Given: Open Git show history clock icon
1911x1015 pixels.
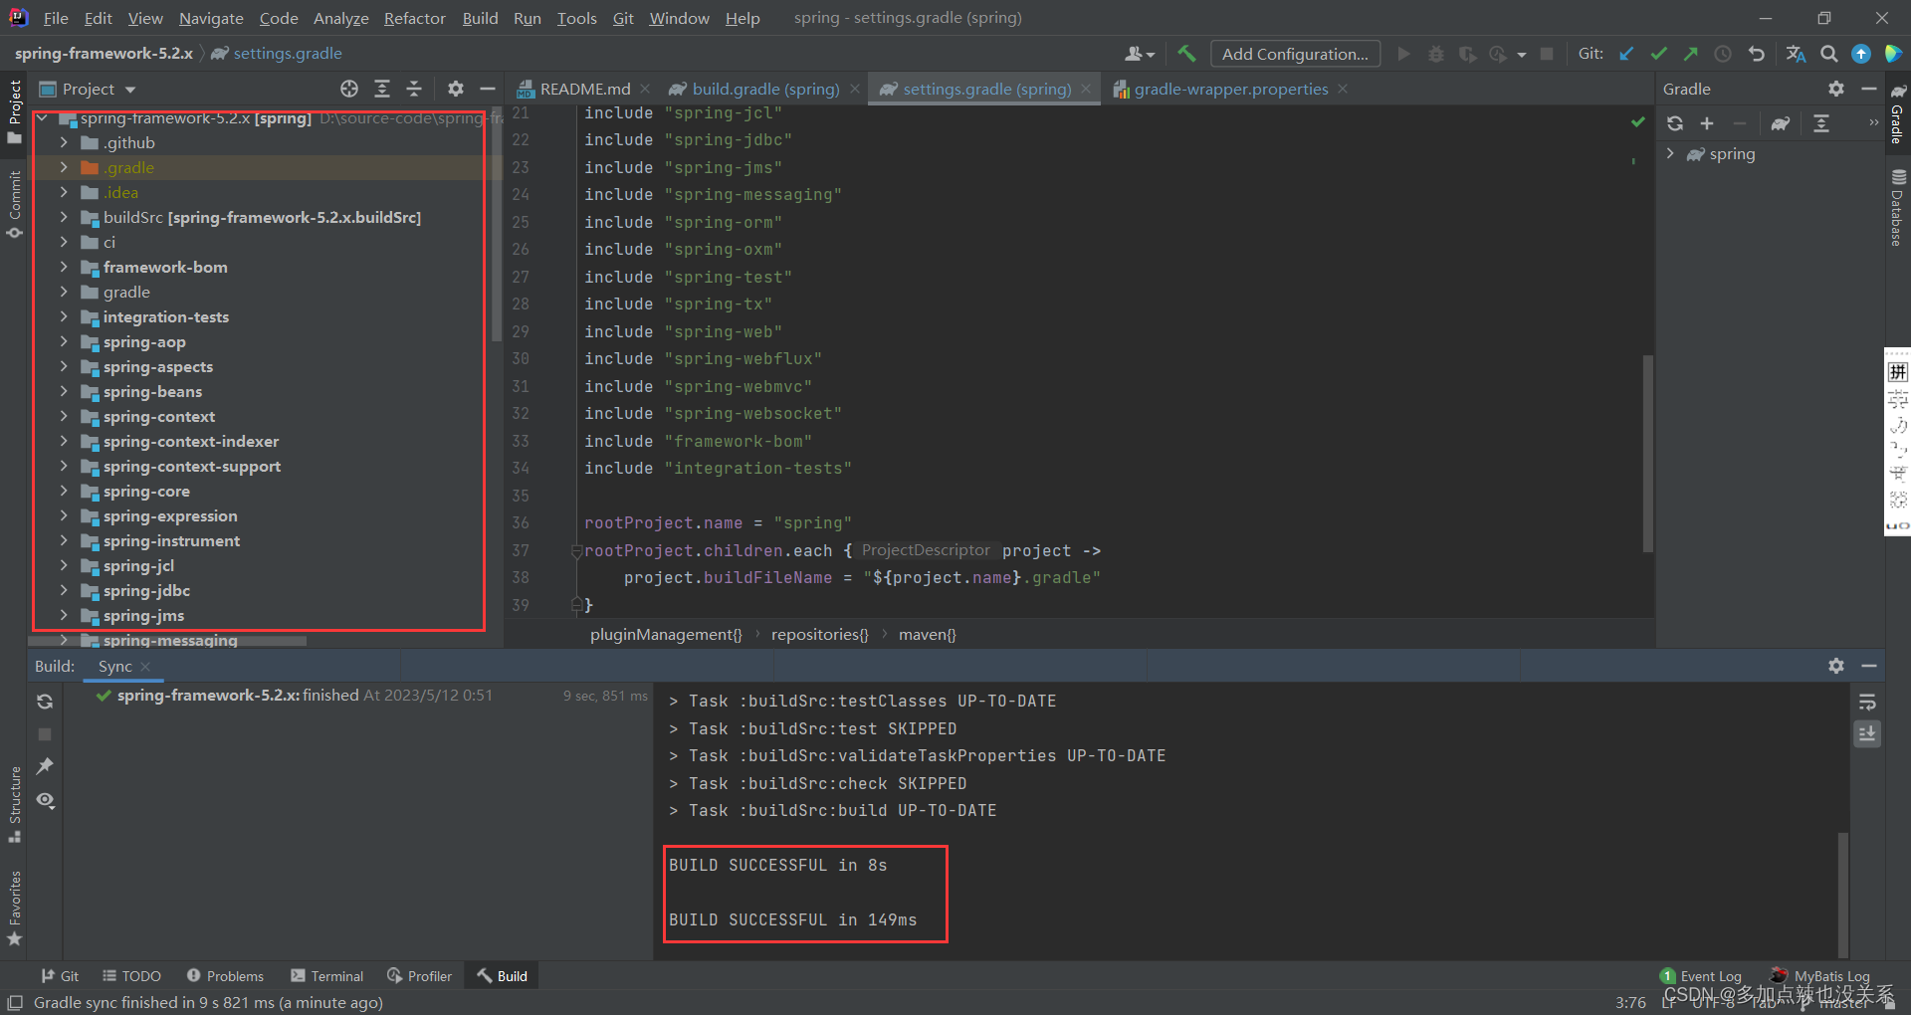Looking at the screenshot, I should pyautogui.click(x=1723, y=54).
